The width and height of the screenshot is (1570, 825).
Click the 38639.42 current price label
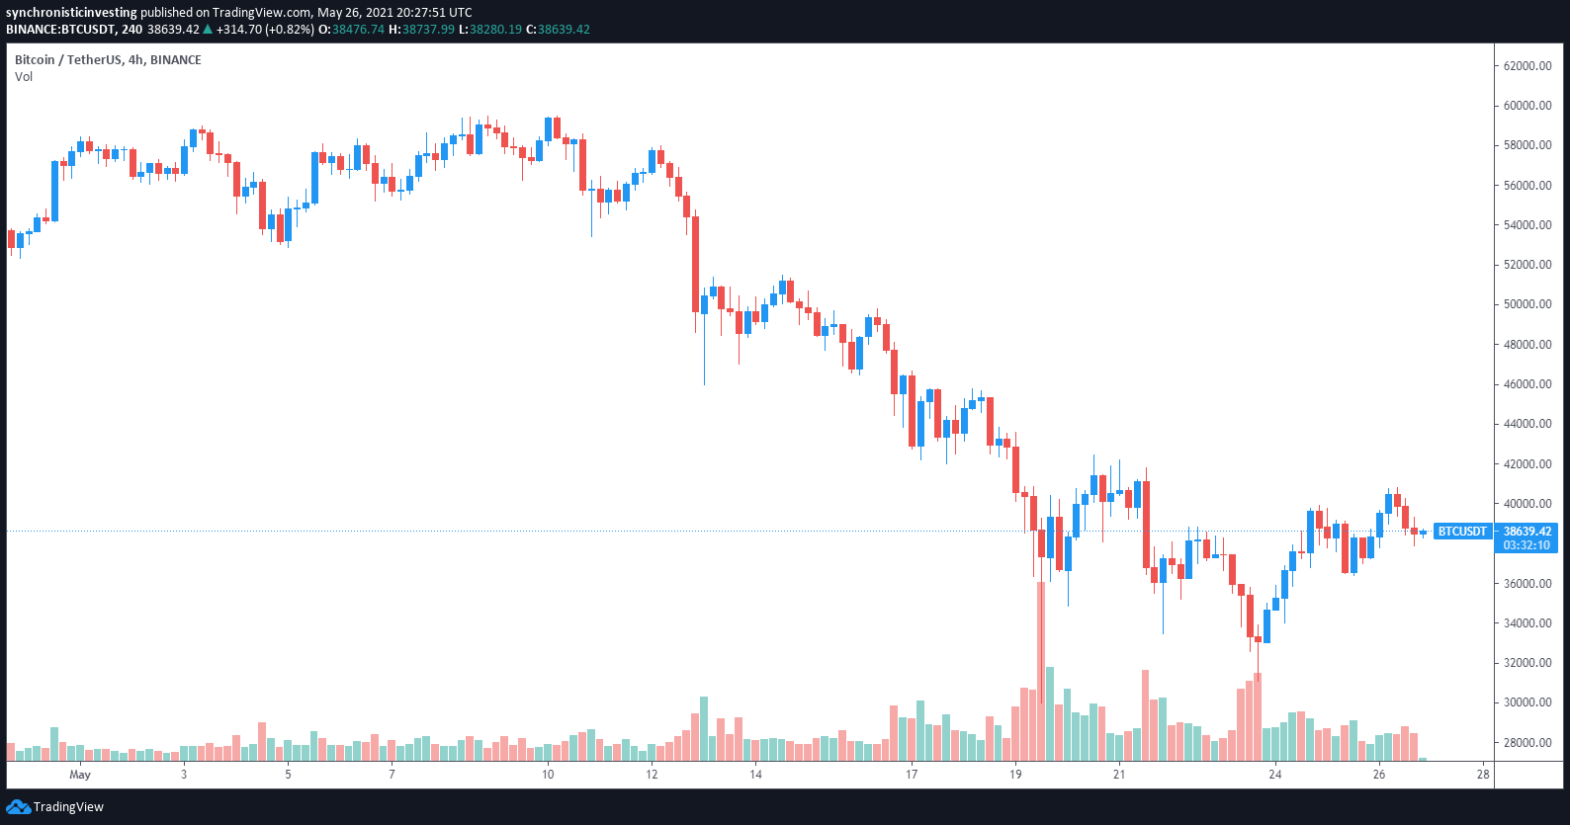click(1527, 532)
